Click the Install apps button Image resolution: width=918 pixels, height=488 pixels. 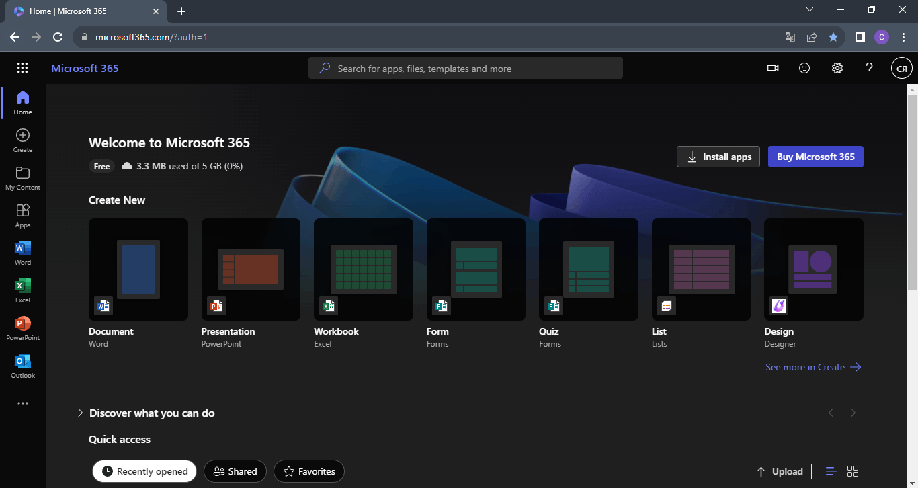(718, 157)
